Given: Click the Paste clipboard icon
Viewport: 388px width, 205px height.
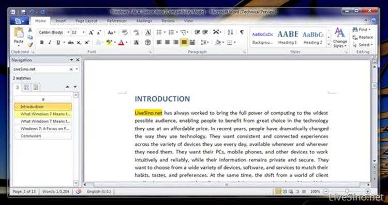Looking at the screenshot, I should 19,33.
